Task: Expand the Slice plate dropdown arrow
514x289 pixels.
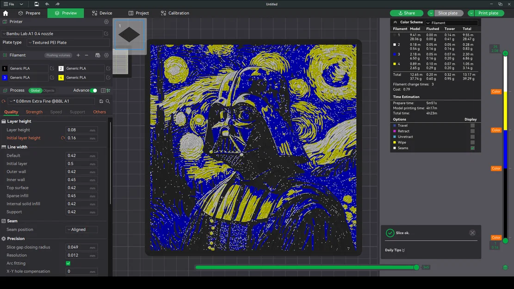Action: (x=431, y=13)
